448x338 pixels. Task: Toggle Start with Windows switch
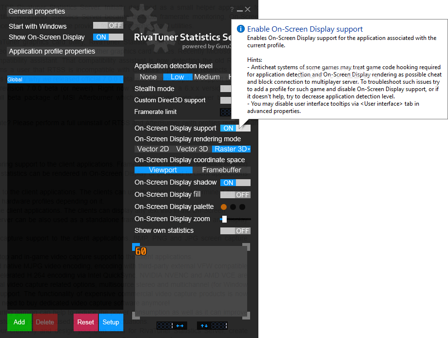pyautogui.click(x=108, y=25)
